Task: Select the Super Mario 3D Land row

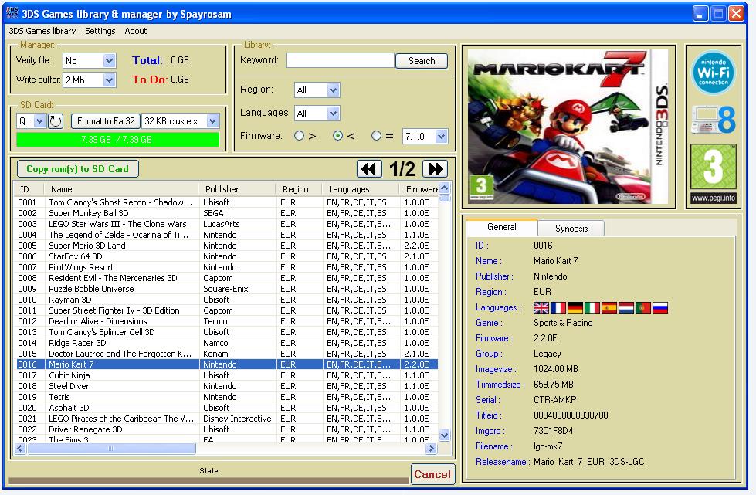Action: 226,246
